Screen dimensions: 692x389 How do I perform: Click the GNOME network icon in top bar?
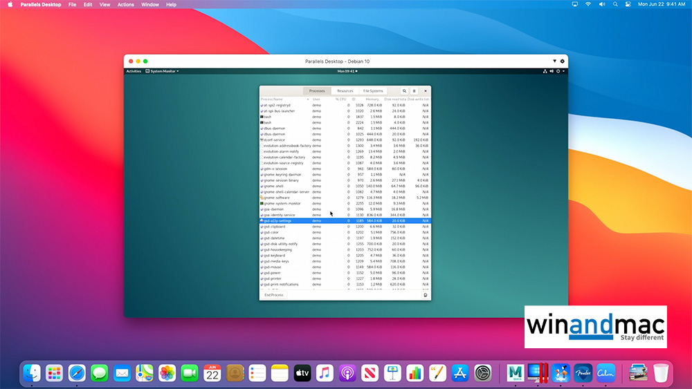(546, 71)
